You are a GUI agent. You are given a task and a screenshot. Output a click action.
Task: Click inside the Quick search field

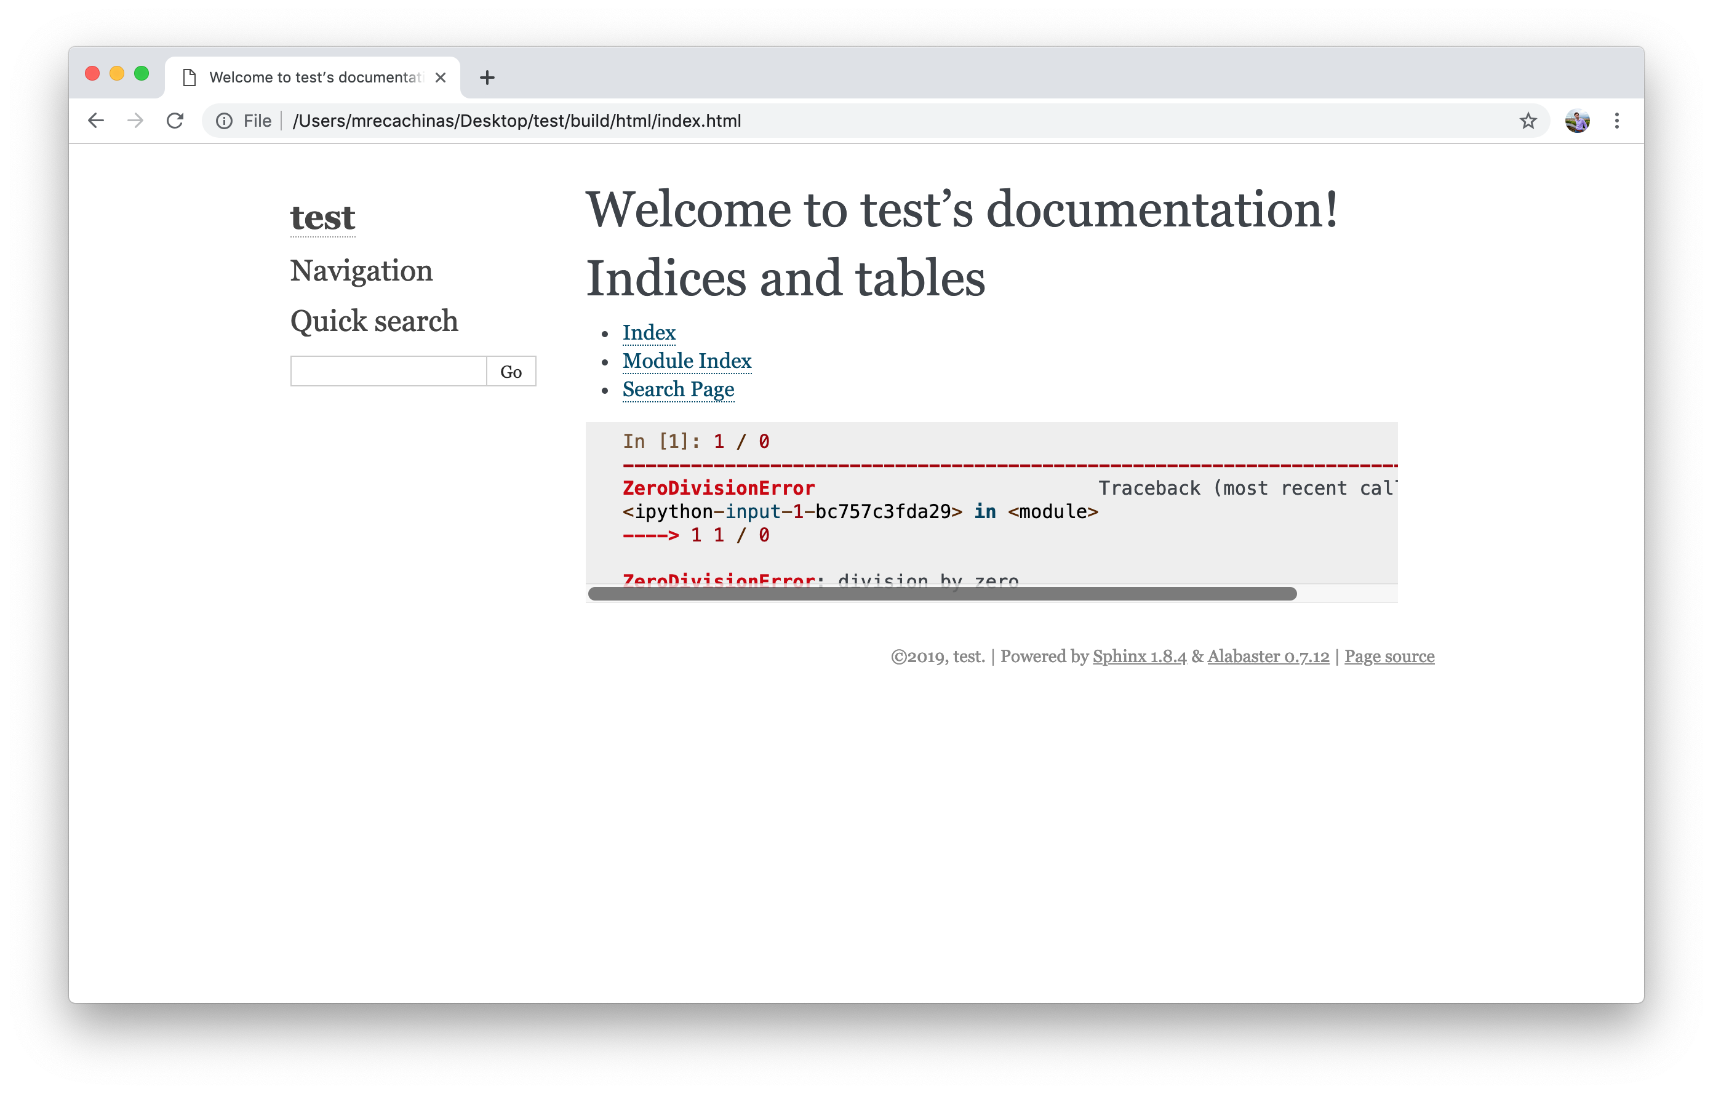point(388,370)
